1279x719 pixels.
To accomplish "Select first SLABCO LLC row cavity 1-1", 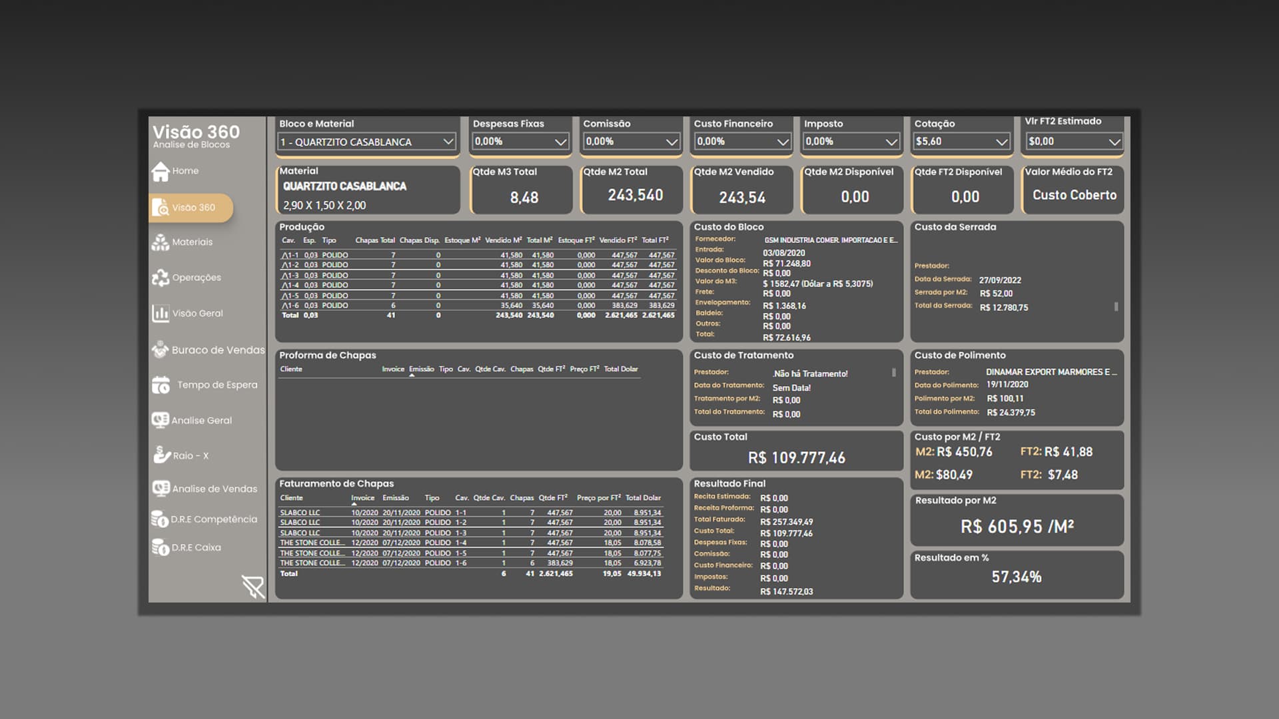I will (x=471, y=513).
